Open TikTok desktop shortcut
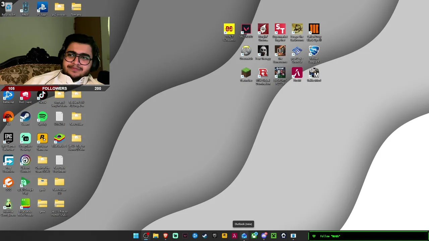Image resolution: width=429 pixels, height=241 pixels. point(42,97)
